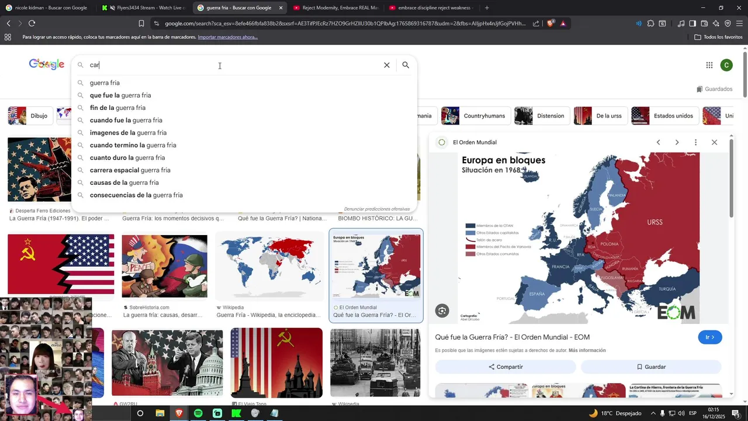Open volume control in system tray
This screenshot has width=748, height=421.
[682, 413]
